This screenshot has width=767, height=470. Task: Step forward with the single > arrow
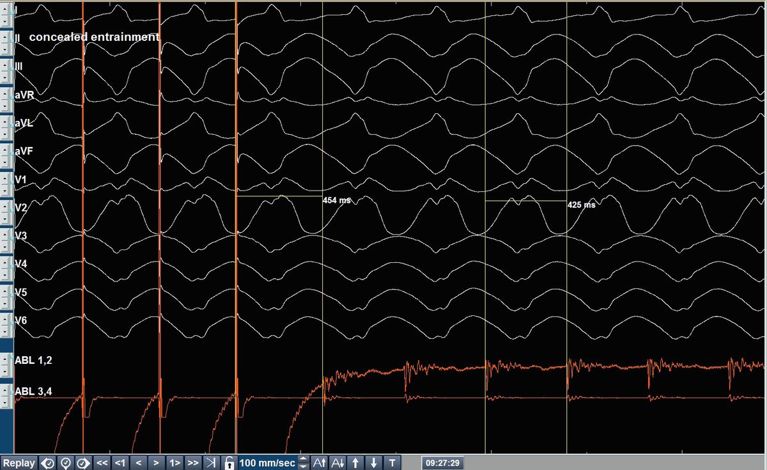point(156,463)
